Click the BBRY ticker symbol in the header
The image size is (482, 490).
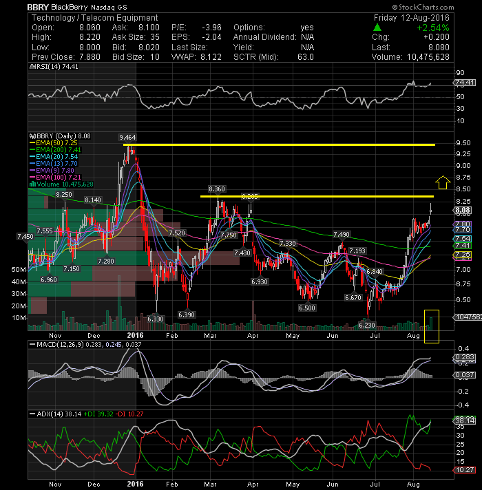37,7
